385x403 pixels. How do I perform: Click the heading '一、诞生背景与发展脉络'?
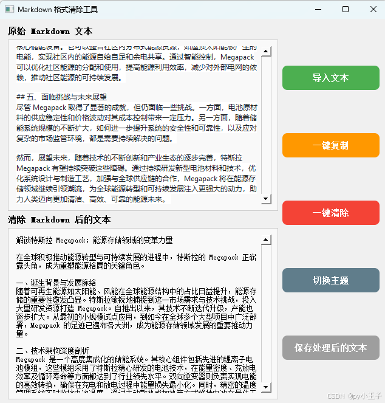[x=56, y=283]
